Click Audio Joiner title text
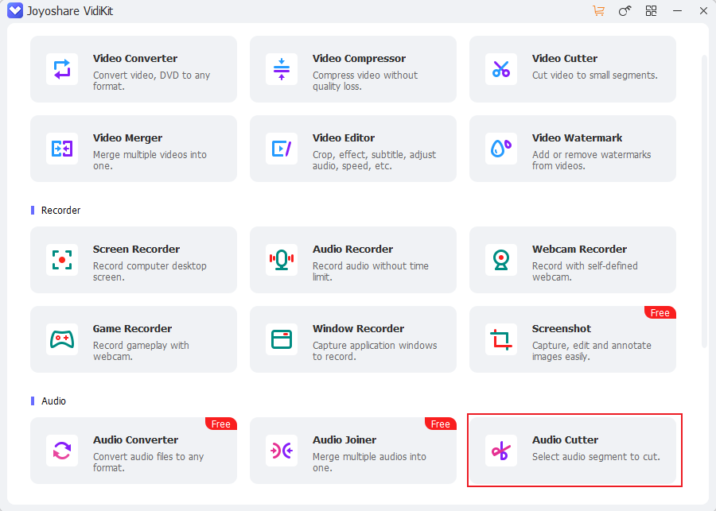Screen dimensions: 716x511 pos(344,439)
